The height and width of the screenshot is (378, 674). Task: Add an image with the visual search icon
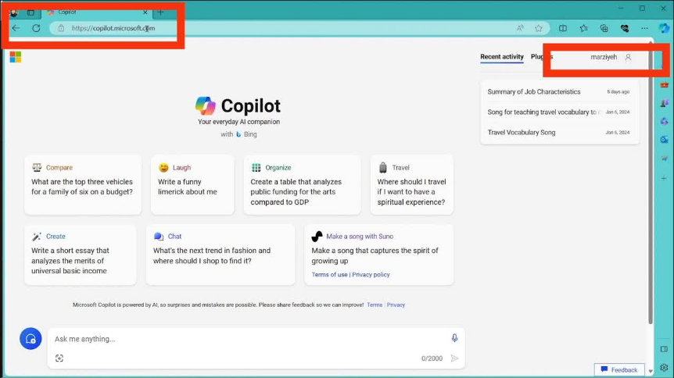[59, 358]
